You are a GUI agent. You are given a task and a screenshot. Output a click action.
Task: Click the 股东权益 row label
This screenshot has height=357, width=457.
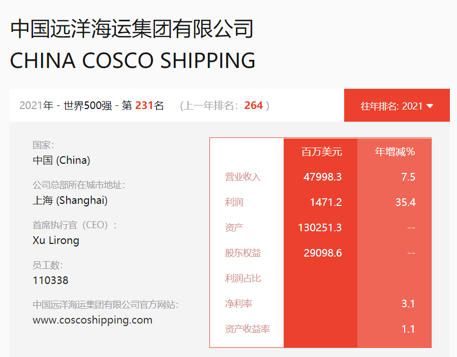click(x=243, y=253)
